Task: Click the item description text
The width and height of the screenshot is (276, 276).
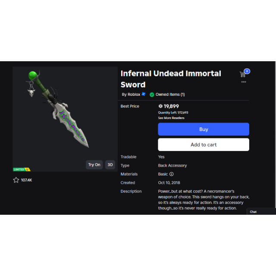Action: (x=204, y=200)
